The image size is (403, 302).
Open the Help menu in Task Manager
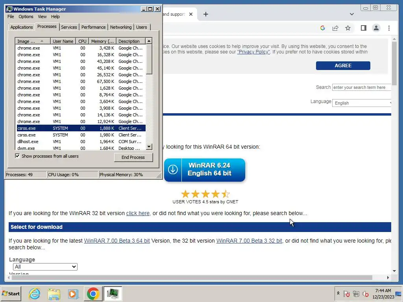point(55,17)
